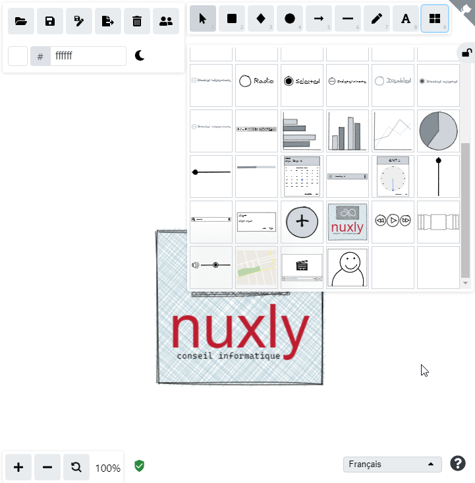Add the vertical slider library item
Viewport: 475px width, 483px height.
coord(438,176)
